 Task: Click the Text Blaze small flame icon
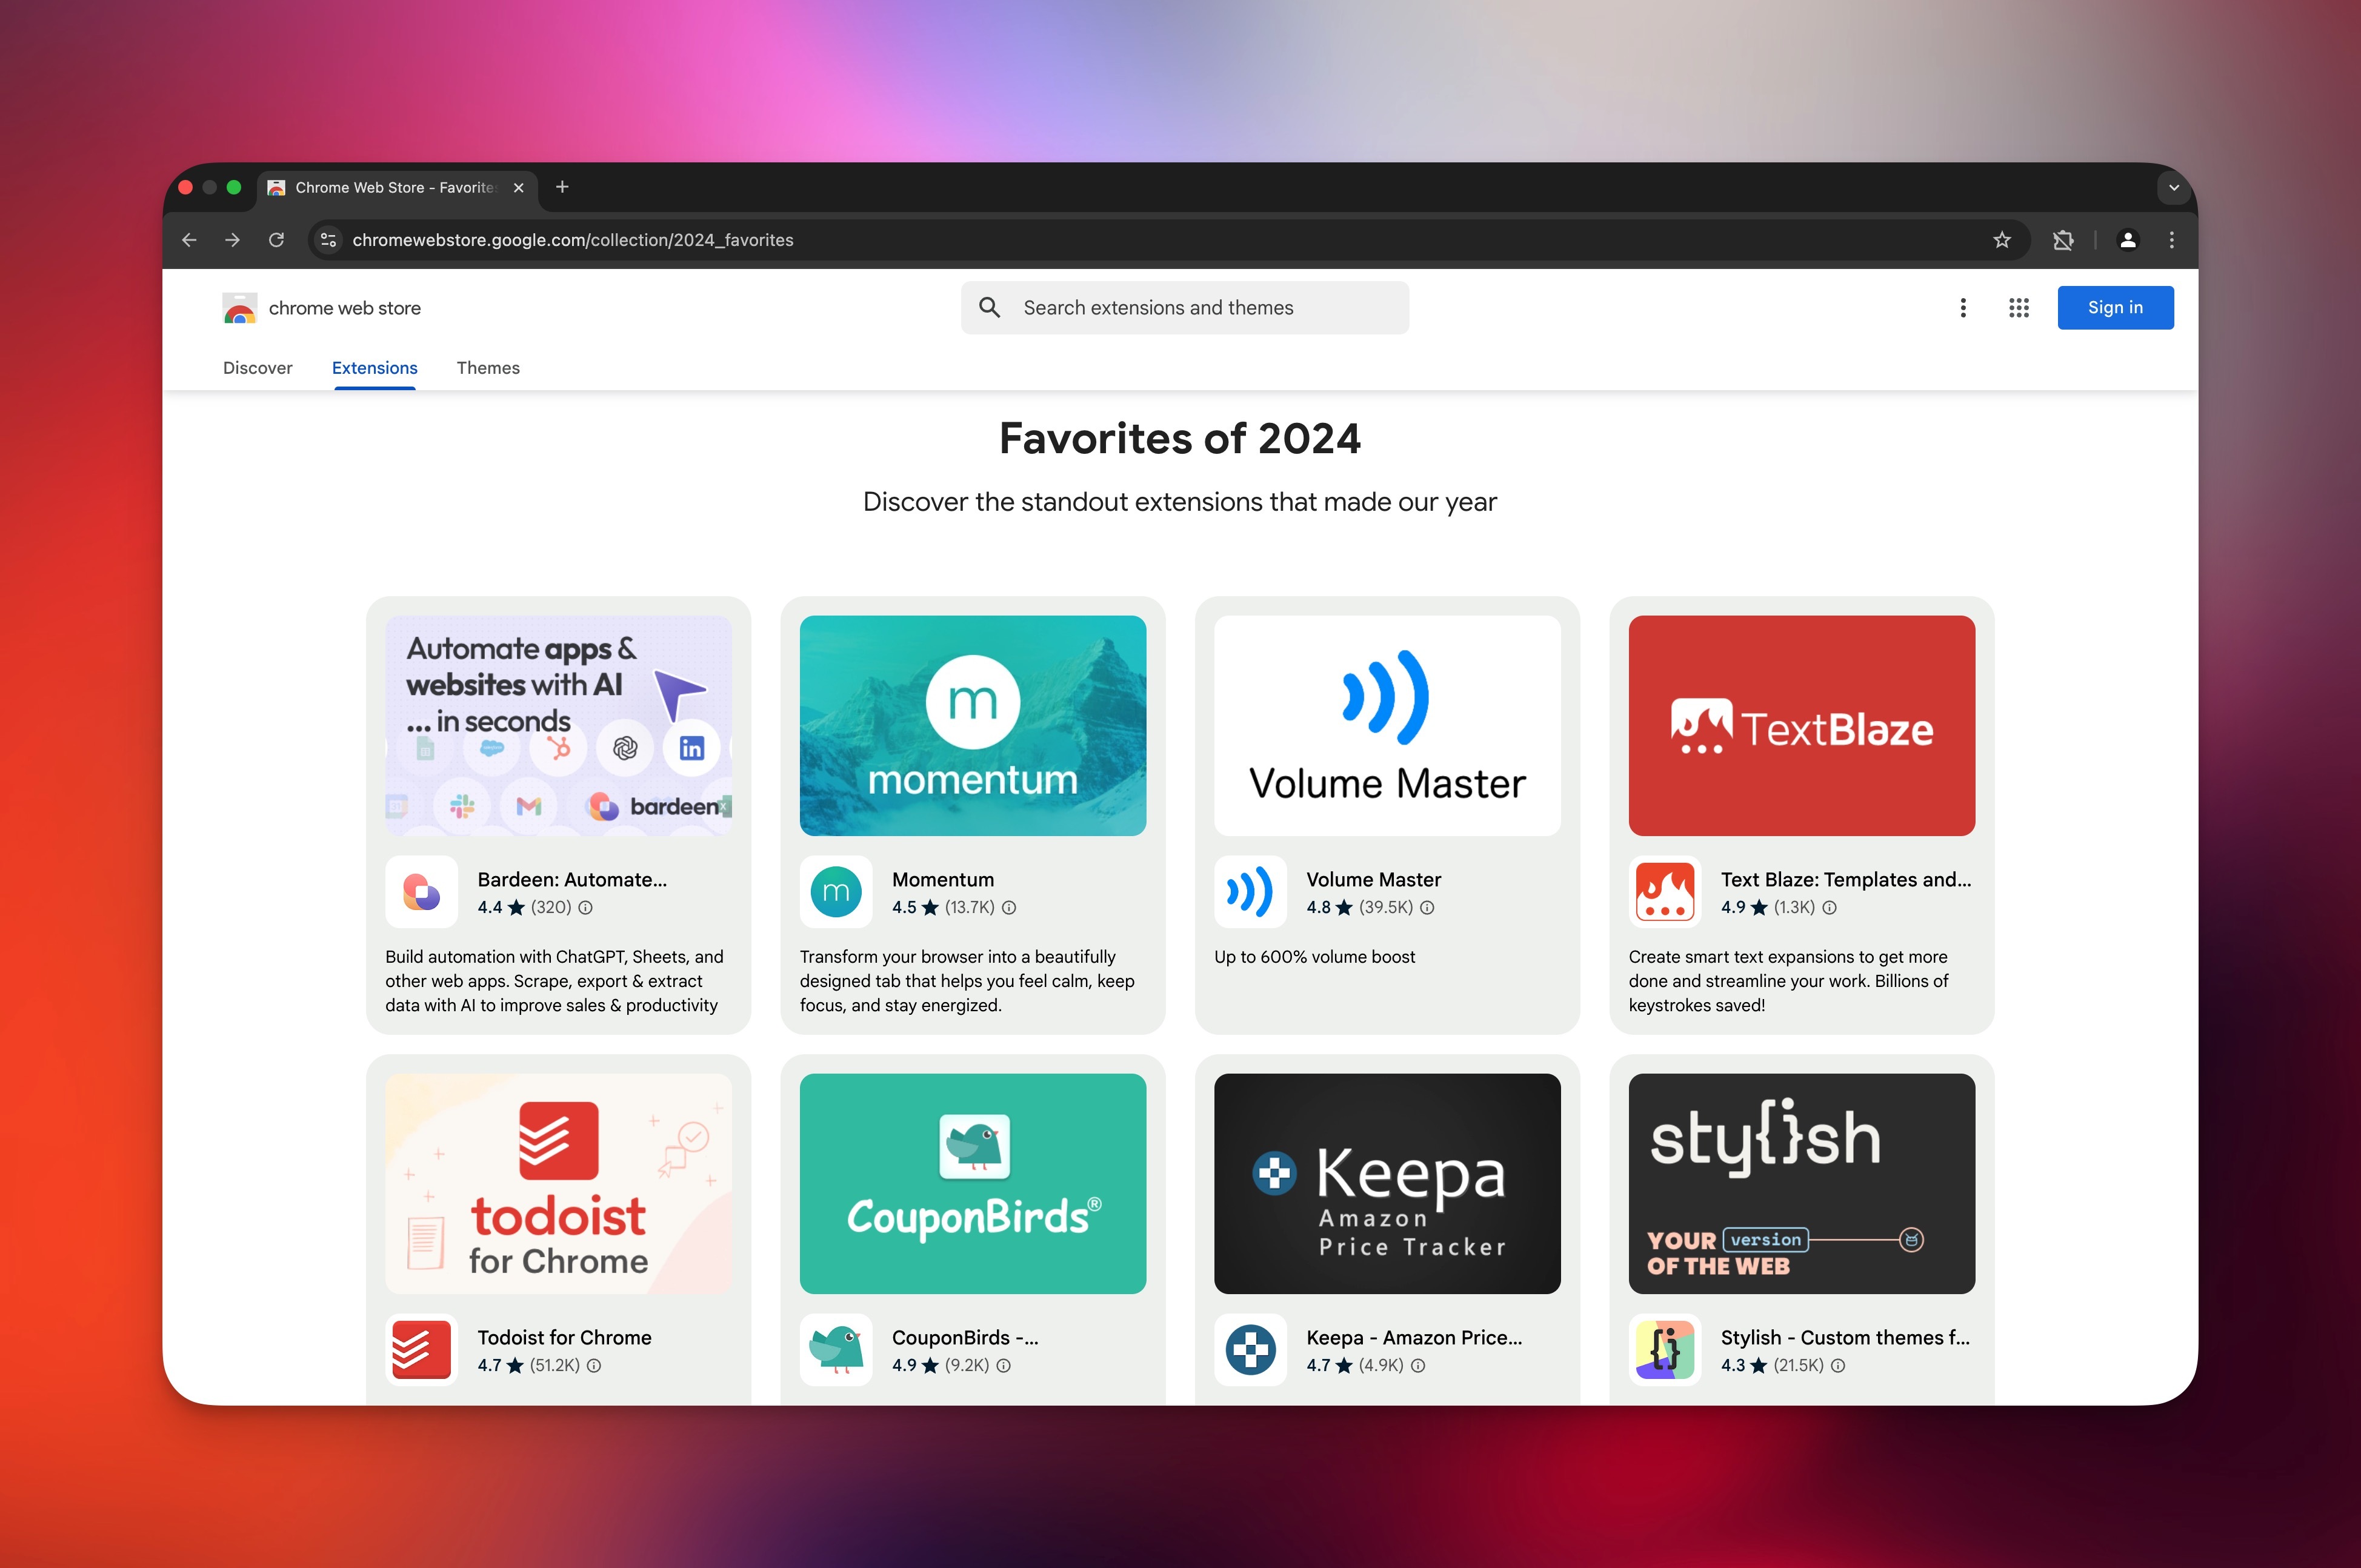click(1665, 892)
